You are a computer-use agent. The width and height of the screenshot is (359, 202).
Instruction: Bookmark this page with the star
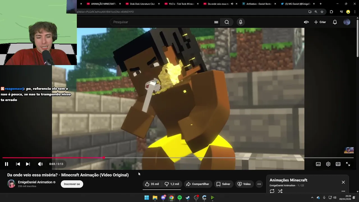[x=322, y=12]
